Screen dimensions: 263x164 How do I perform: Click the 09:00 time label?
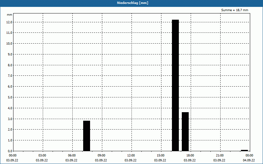coord(102,155)
